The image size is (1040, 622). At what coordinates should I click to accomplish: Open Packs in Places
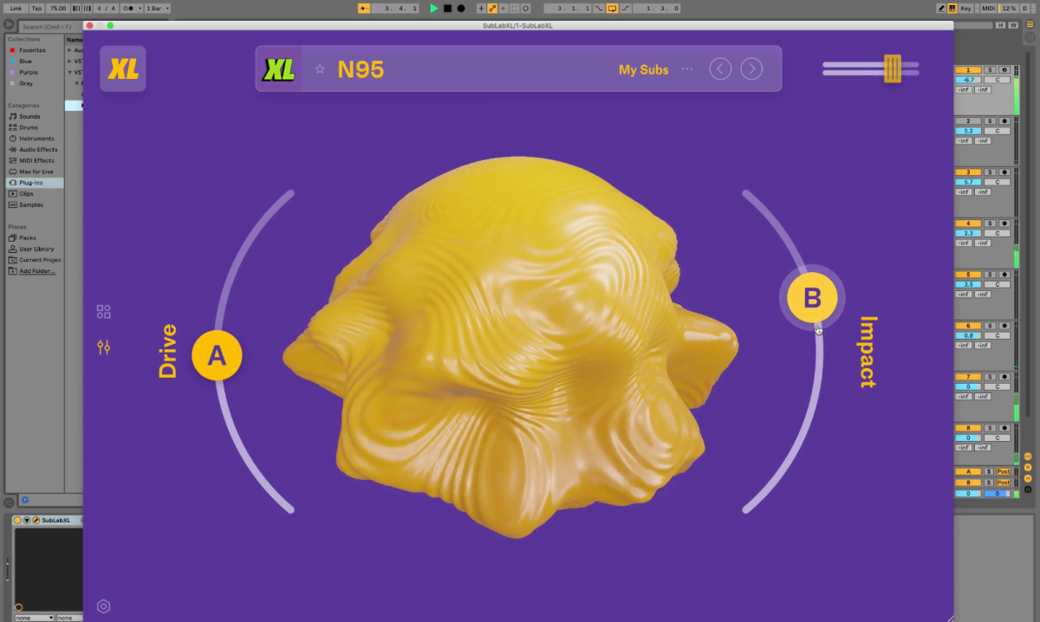point(28,237)
